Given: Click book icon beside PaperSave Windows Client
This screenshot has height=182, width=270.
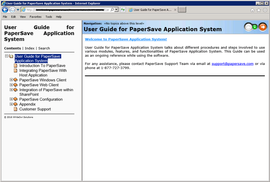Looking at the screenshot, I should point(15,80).
